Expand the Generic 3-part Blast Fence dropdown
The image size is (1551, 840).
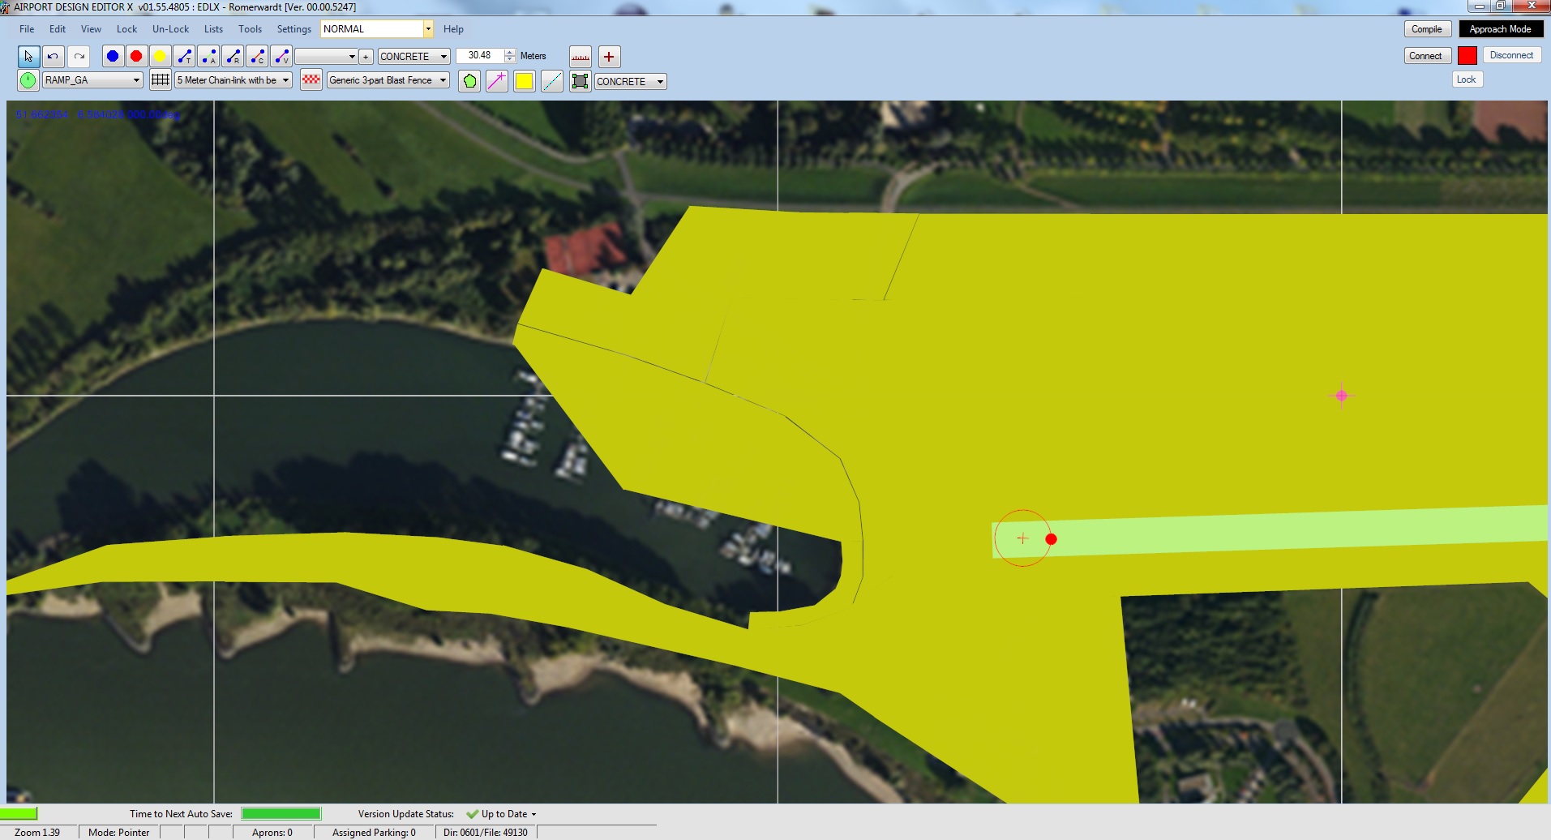coord(388,79)
